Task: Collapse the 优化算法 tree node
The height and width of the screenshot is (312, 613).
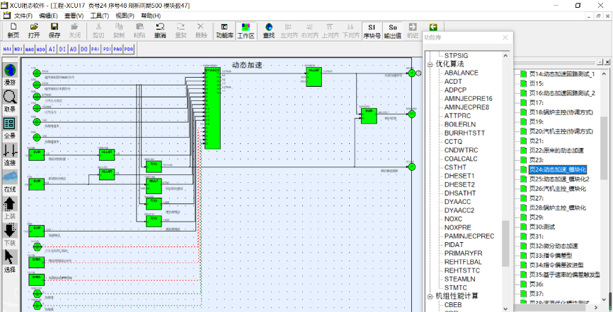Action: click(429, 64)
